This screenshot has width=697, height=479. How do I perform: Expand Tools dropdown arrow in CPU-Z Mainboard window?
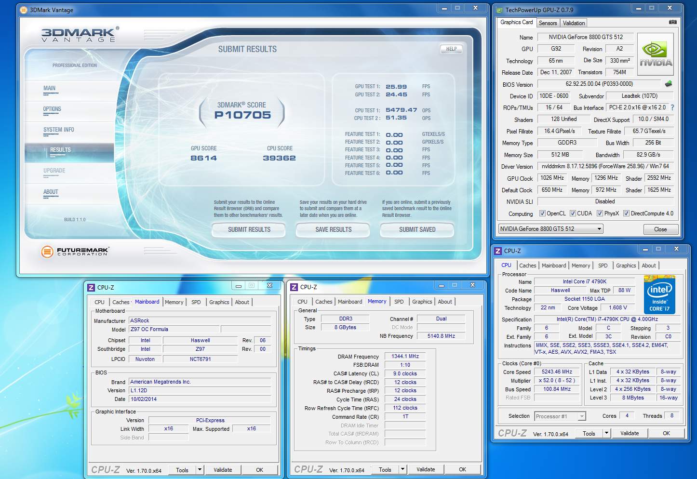pyautogui.click(x=200, y=470)
